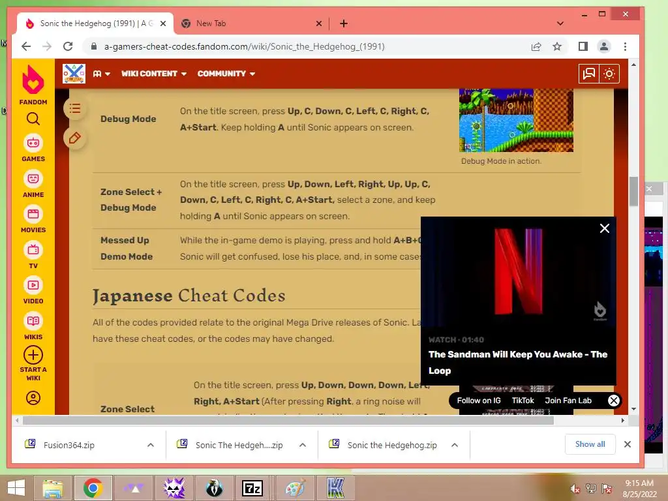View site information lock icon
Image resolution: width=668 pixels, height=501 pixels.
[x=94, y=46]
